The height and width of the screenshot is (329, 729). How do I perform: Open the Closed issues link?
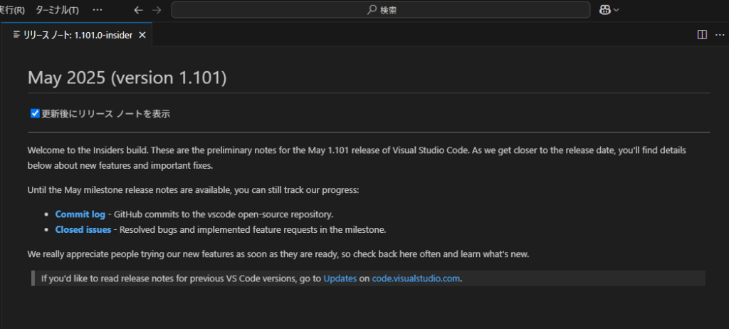[83, 229]
